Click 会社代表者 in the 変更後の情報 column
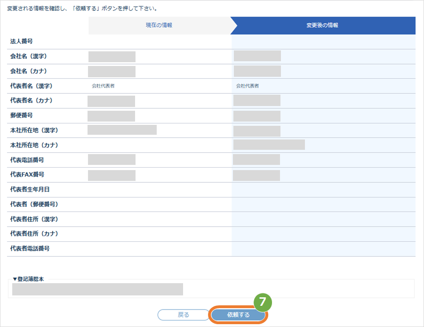 (x=248, y=86)
